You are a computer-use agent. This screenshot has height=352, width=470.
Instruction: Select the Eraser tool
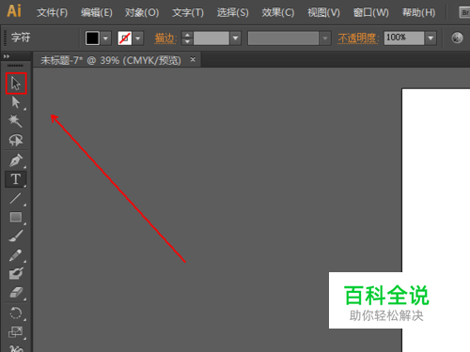(16, 293)
